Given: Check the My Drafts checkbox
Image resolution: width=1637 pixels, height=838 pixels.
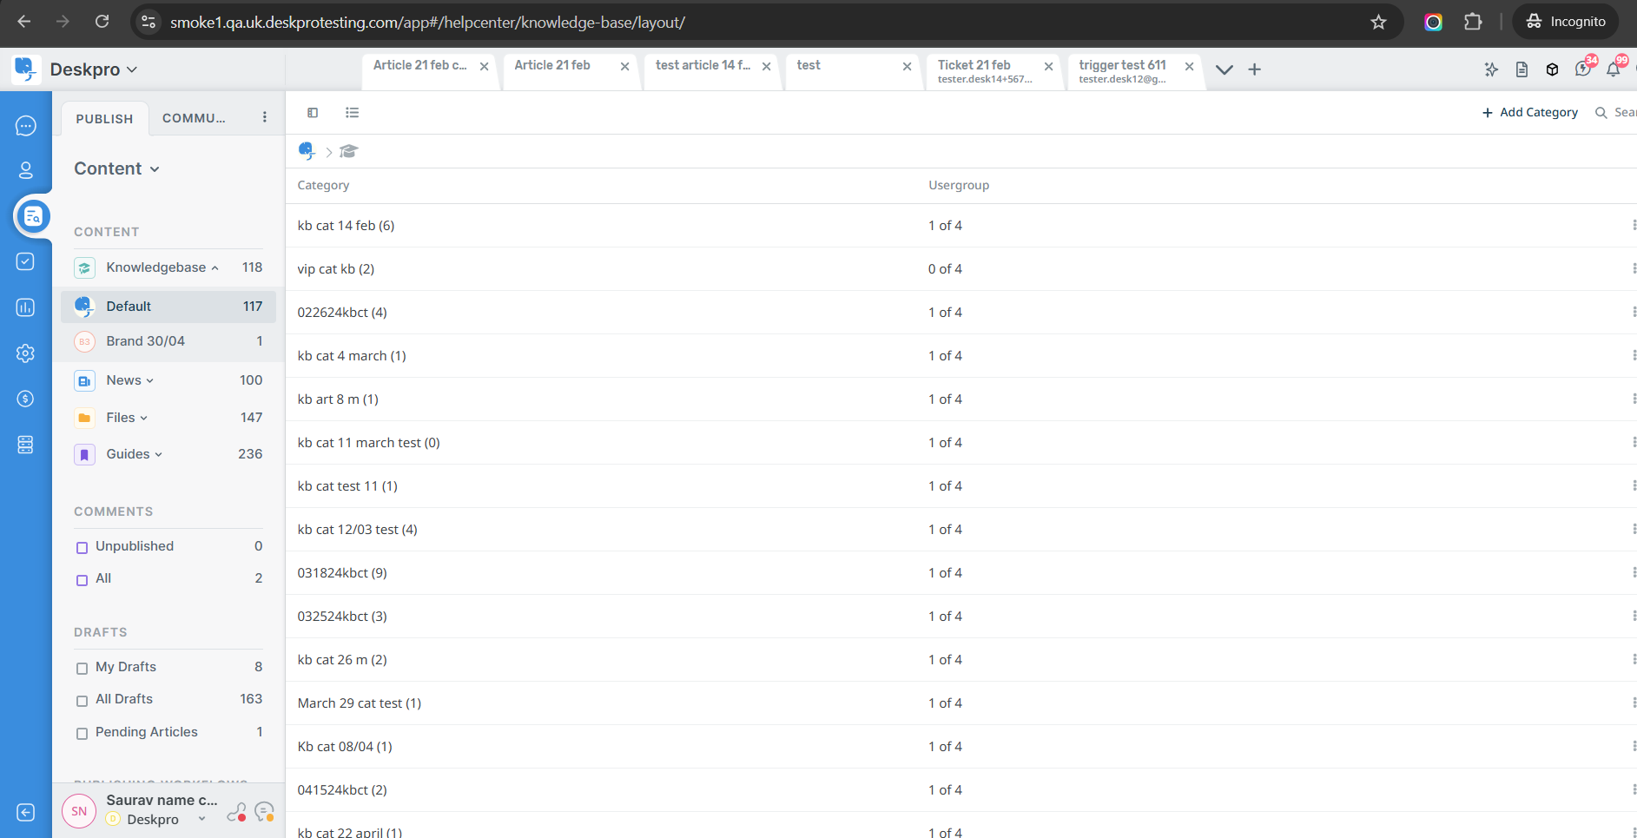Looking at the screenshot, I should [82, 668].
